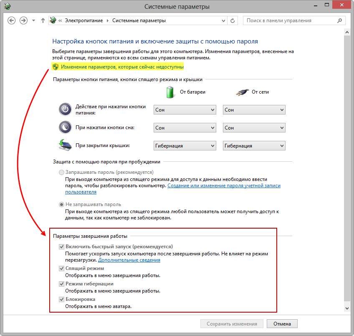Open recent locations dropdown arrow
This screenshot has height=336, width=354.
(34, 20)
